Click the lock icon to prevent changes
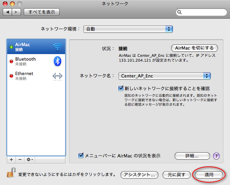The image size is (230, 185). [x=11, y=173]
